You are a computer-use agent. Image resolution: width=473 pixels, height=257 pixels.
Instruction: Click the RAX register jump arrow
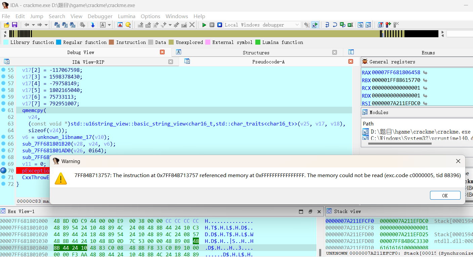coord(425,72)
